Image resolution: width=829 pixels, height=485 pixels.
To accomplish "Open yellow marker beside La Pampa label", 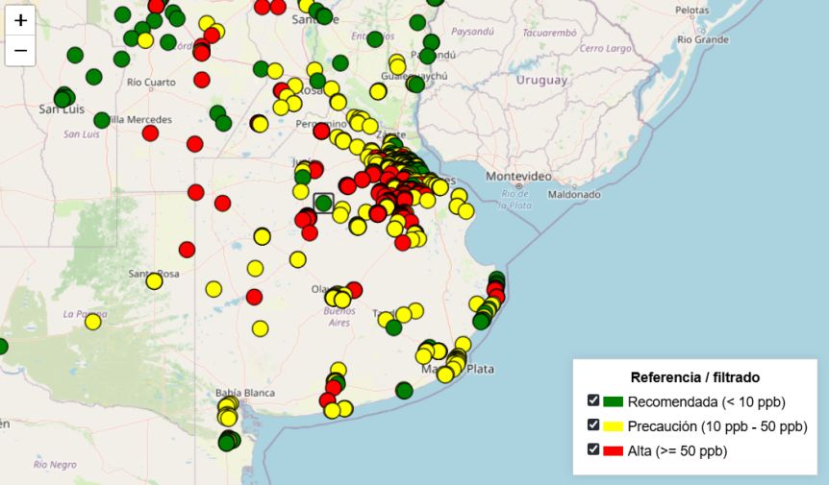I will pos(92,322).
